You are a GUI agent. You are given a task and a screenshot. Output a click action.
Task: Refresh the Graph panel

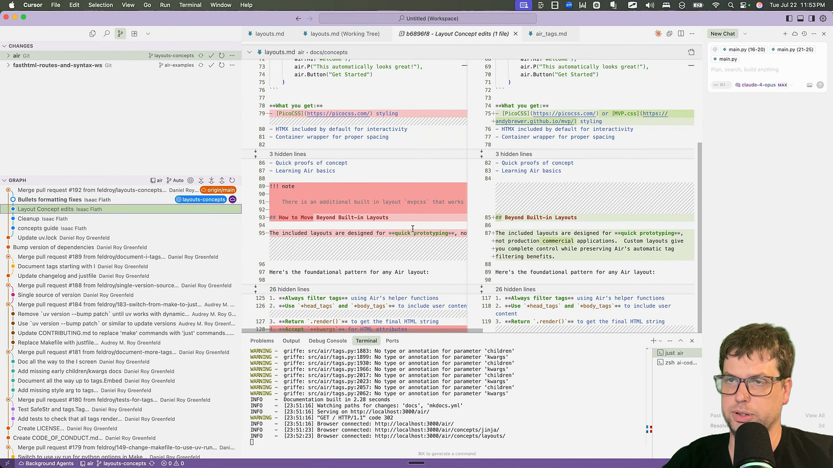tap(232, 181)
